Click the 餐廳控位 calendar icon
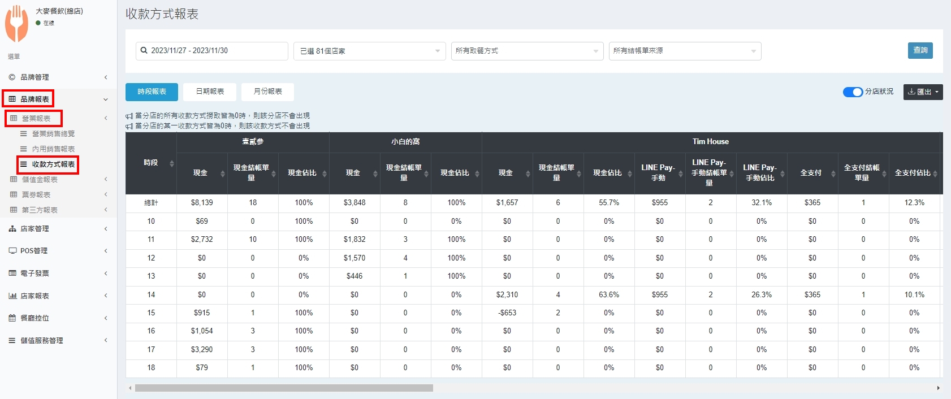Screen dimensions: 951x399 [12, 318]
